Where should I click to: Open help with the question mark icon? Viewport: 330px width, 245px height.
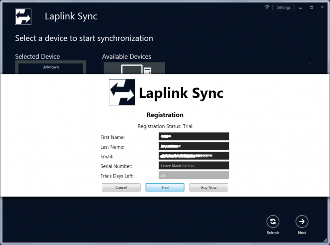click(x=267, y=7)
